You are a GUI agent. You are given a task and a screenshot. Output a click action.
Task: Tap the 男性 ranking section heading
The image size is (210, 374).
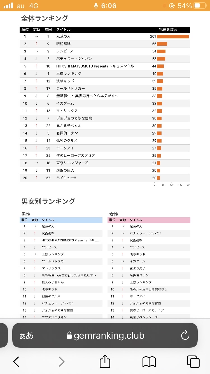(x=25, y=214)
